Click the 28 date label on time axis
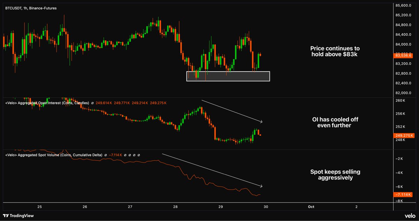 (175, 207)
